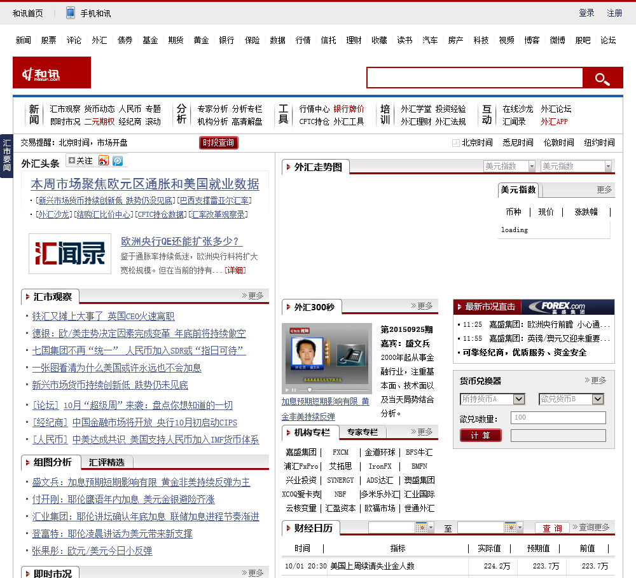
Task: Click the 嘉盛集团 institution link
Action: click(301, 452)
